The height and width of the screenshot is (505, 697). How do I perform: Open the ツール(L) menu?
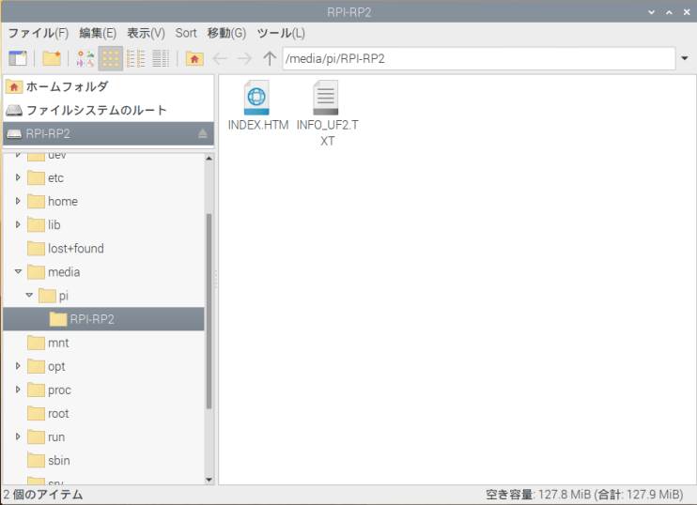pos(281,33)
